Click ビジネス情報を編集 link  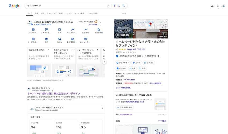tap(123, 88)
